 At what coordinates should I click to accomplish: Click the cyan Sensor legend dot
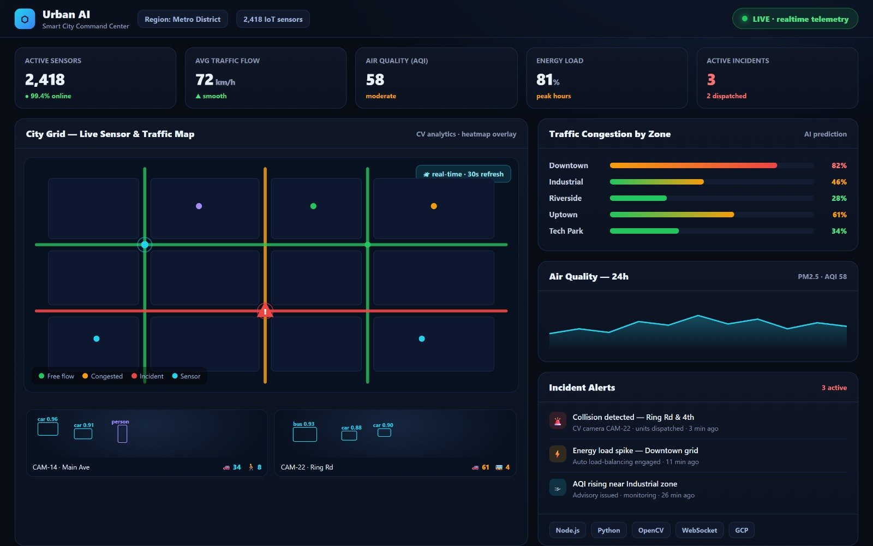[x=175, y=376]
